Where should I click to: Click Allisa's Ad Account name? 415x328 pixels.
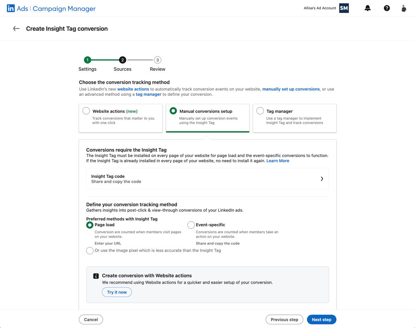(x=320, y=8)
